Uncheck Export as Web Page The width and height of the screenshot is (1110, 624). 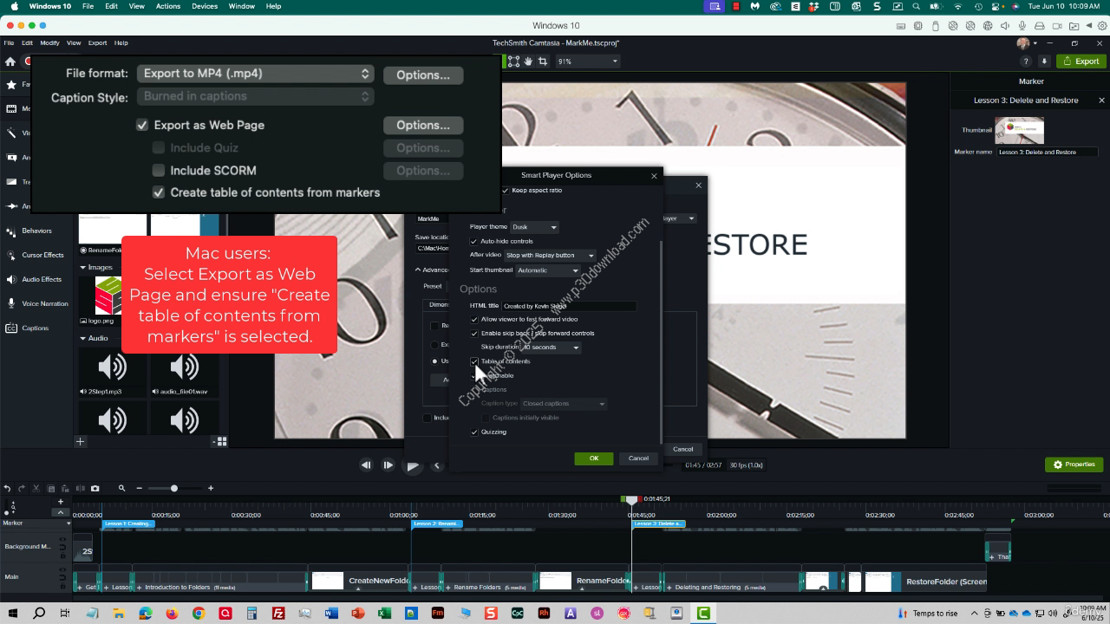[142, 125]
